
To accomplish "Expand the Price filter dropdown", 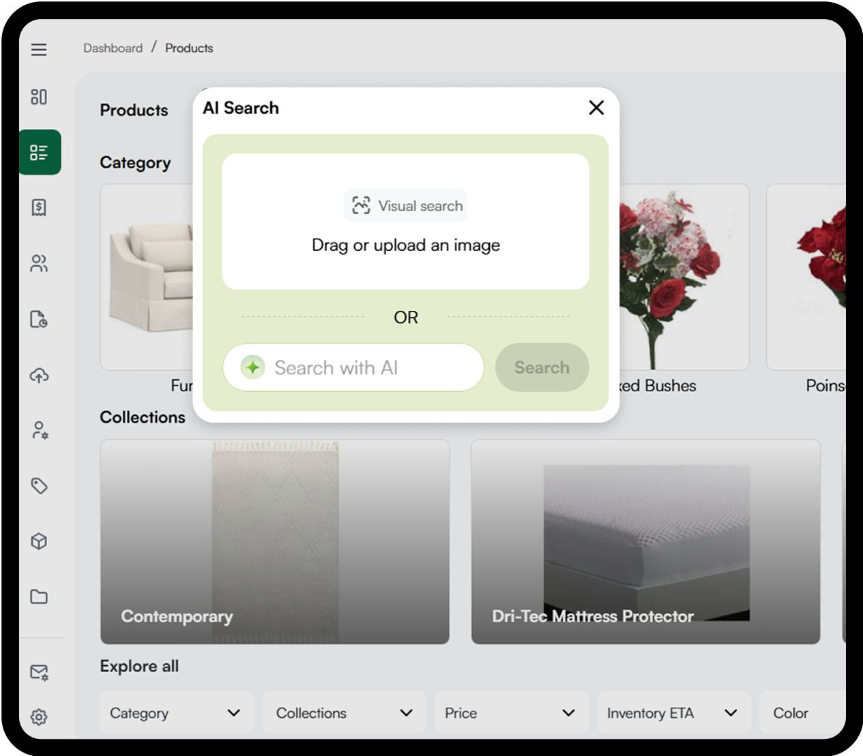I will click(510, 713).
